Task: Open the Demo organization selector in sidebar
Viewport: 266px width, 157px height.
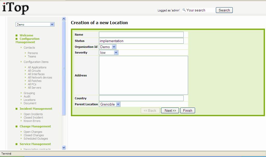Action: coord(35,24)
